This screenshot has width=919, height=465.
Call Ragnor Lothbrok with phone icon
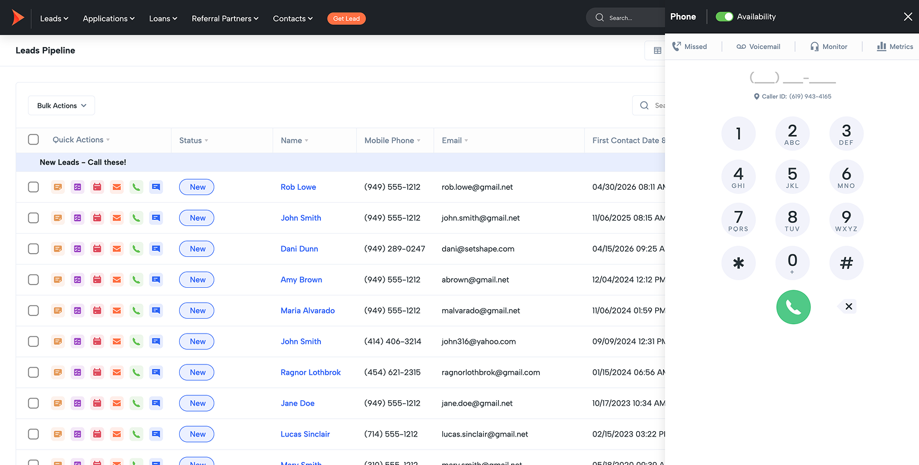point(136,372)
